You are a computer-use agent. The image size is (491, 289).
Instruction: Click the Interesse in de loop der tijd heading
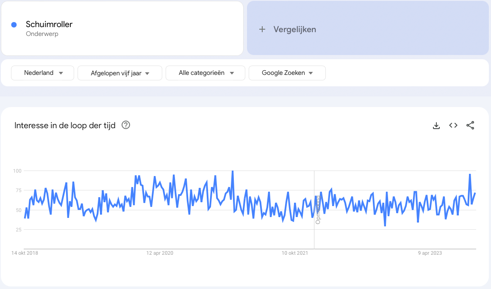65,125
